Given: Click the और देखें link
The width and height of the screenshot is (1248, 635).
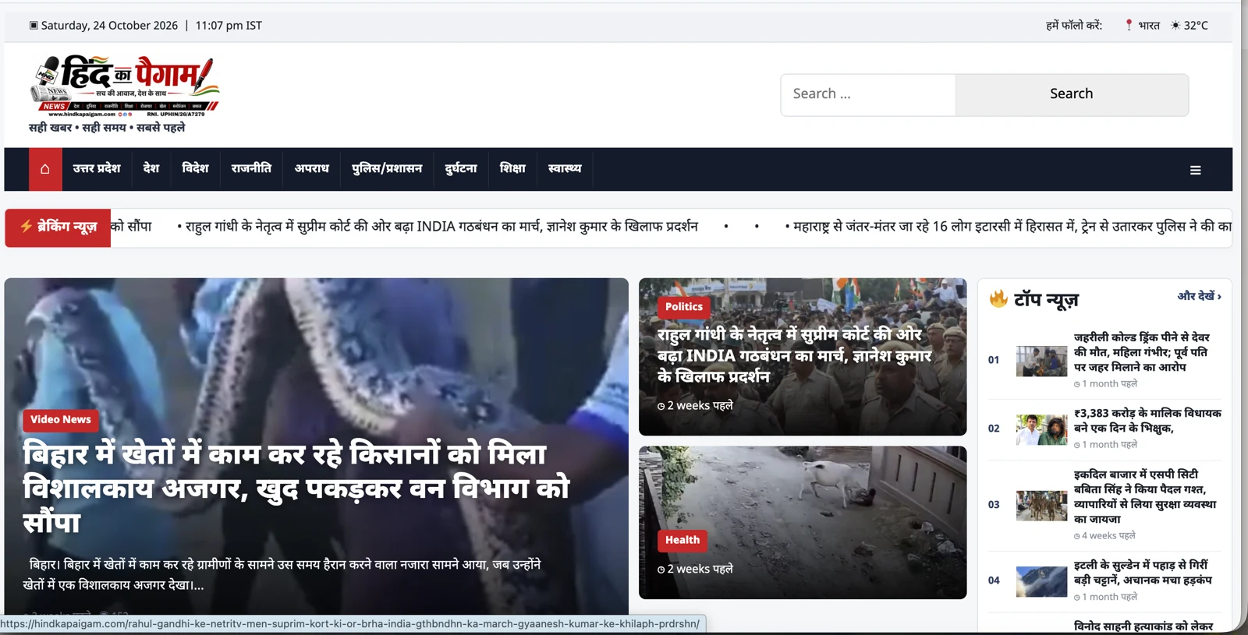Looking at the screenshot, I should click(1199, 296).
